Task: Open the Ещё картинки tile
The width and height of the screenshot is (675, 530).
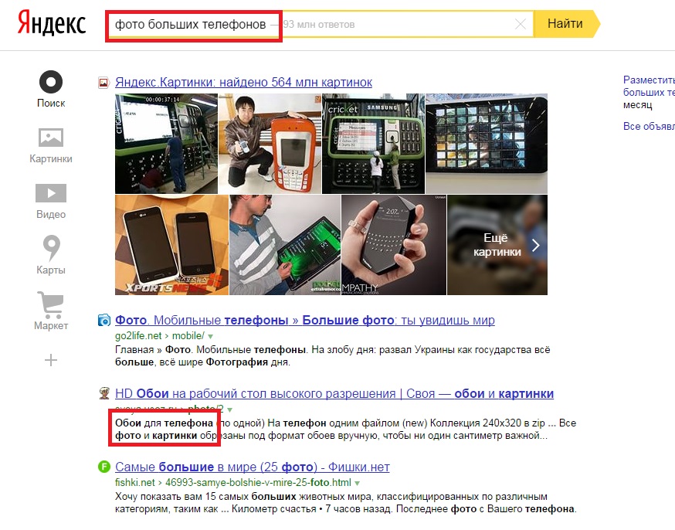Action: pos(497,245)
